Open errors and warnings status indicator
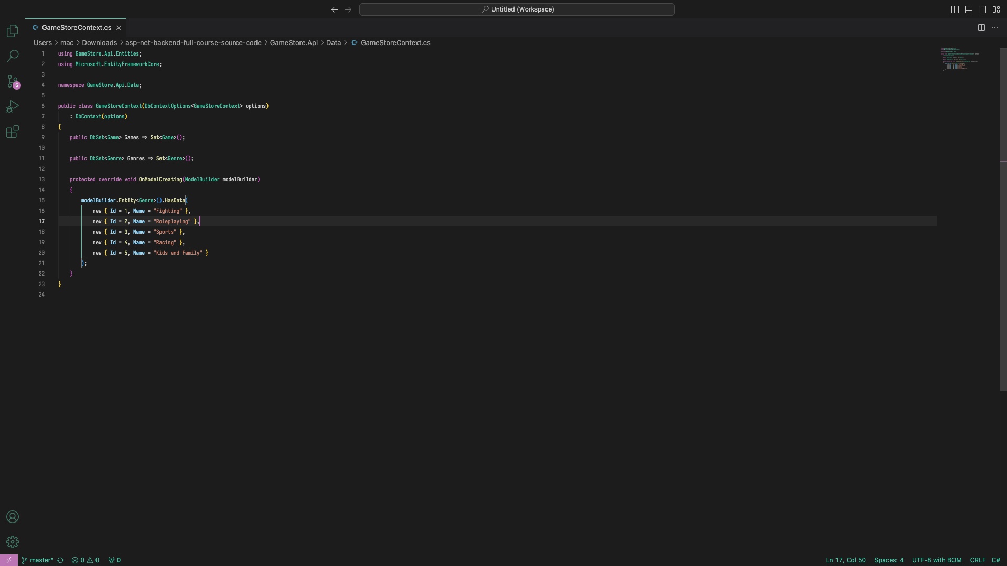The width and height of the screenshot is (1007, 566). [x=85, y=560]
